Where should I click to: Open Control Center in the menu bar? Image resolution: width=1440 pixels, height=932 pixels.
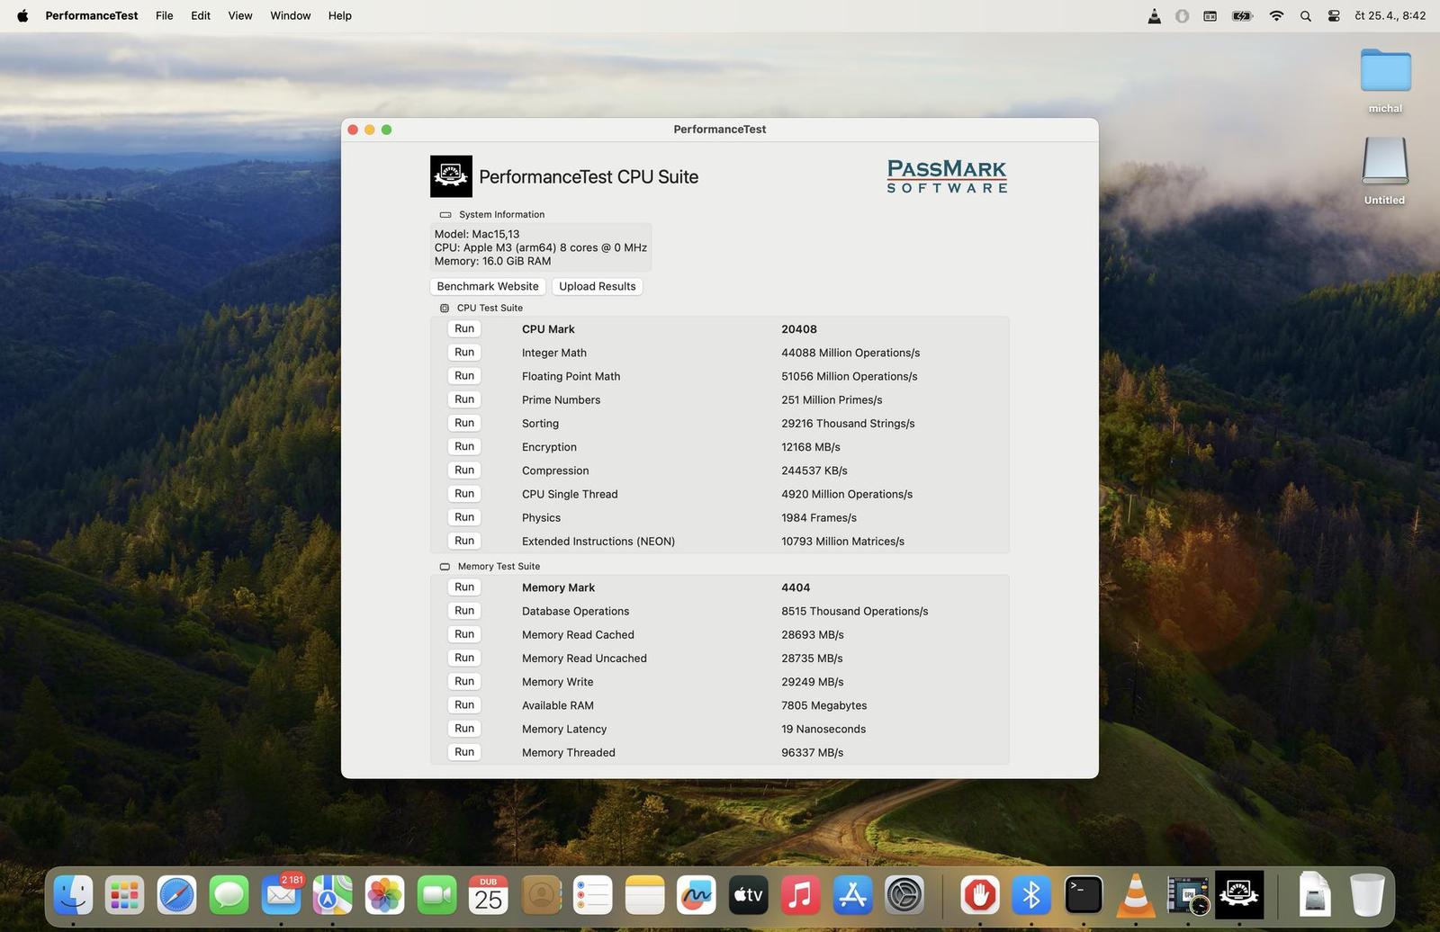[x=1333, y=15]
